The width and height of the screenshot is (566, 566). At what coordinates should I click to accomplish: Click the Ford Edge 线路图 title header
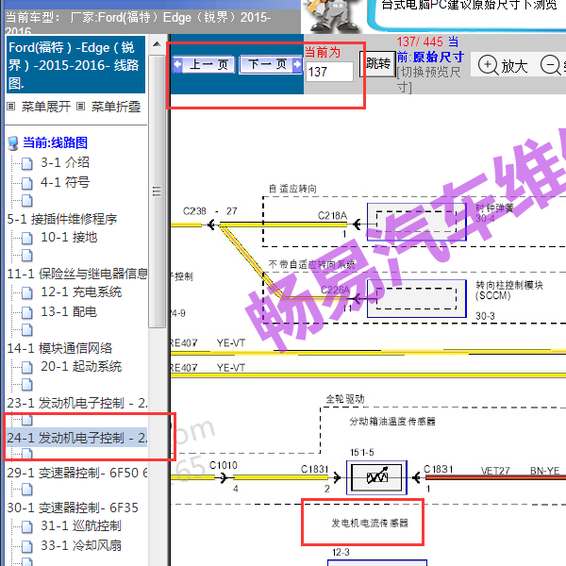(75, 64)
